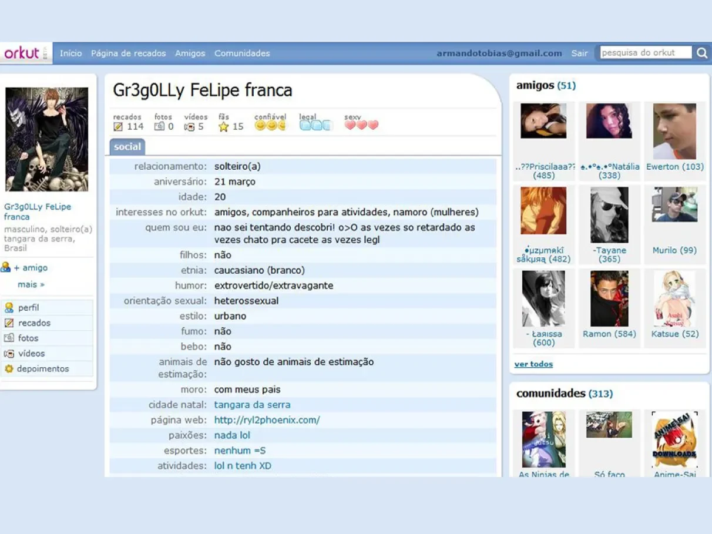The image size is (712, 534).
Task: Click the '20' idade value
Action: click(x=220, y=197)
